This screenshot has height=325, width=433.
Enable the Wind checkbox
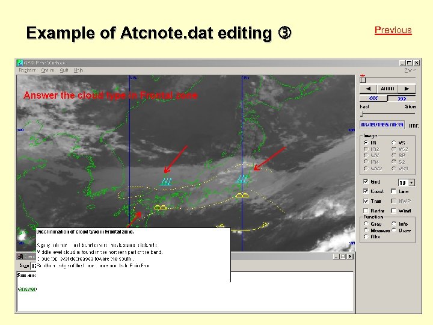394,211
